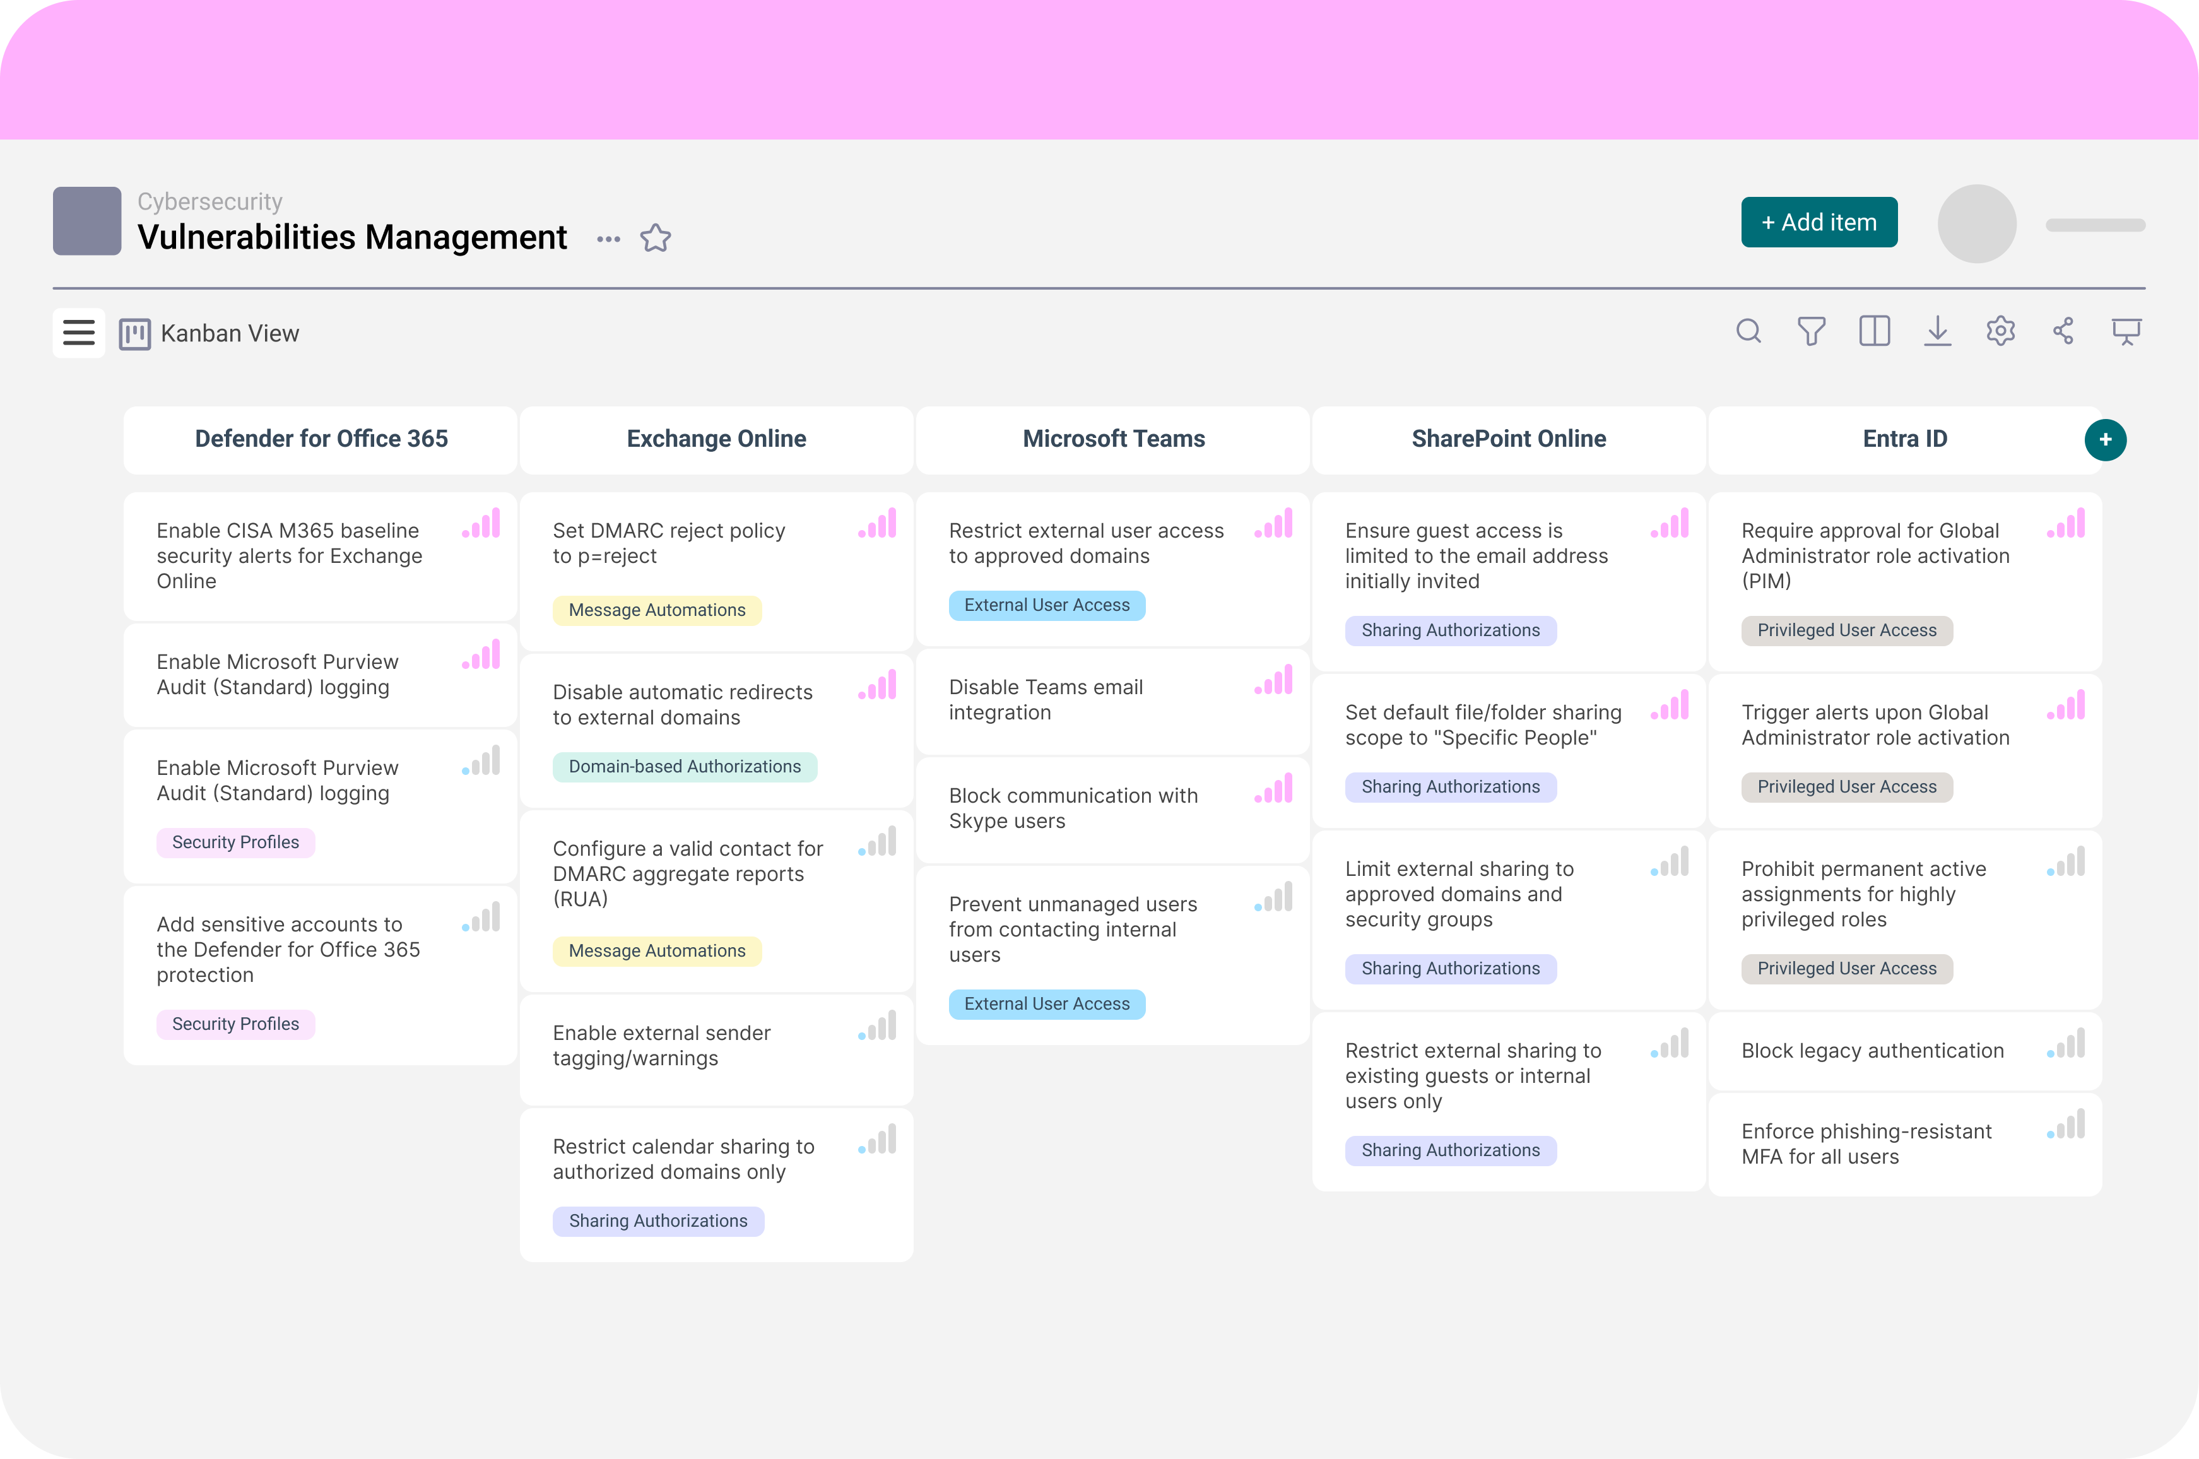Select the Microsoft Teams column header
Screen dimensions: 2199x1459
point(1114,439)
